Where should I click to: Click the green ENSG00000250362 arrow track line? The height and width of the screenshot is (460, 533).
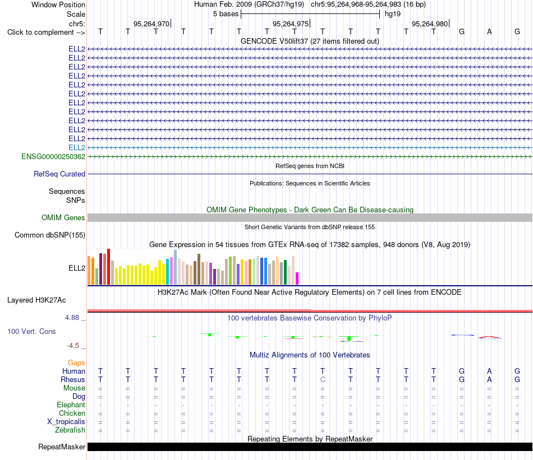310,156
